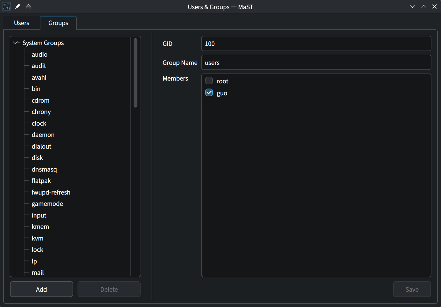Select the System Groups heading
The width and height of the screenshot is (441, 307).
point(43,43)
